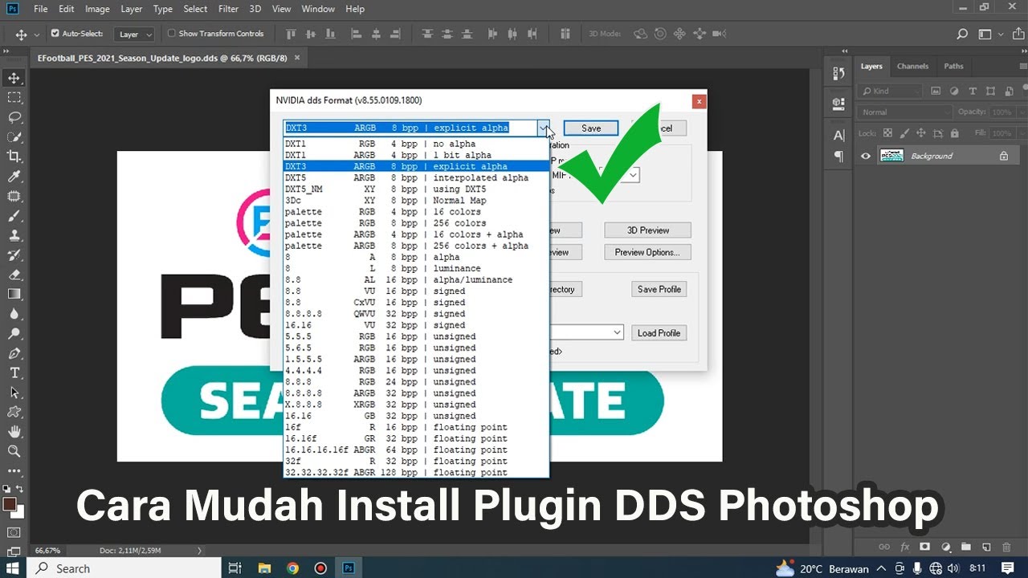The height and width of the screenshot is (578, 1028).
Task: Open the Normal blend mode dropdown
Action: point(904,112)
